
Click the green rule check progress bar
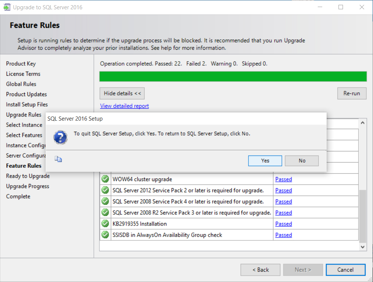click(233, 76)
